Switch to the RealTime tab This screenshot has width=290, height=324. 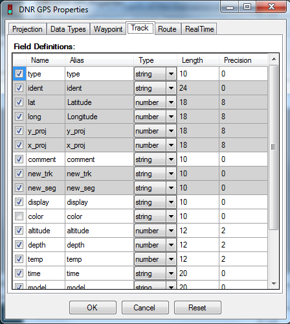(x=199, y=29)
